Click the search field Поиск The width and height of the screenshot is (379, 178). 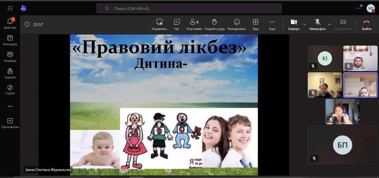click(189, 9)
